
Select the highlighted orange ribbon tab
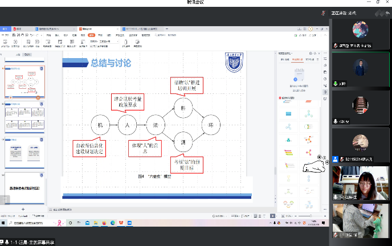pyautogui.click(x=92, y=34)
